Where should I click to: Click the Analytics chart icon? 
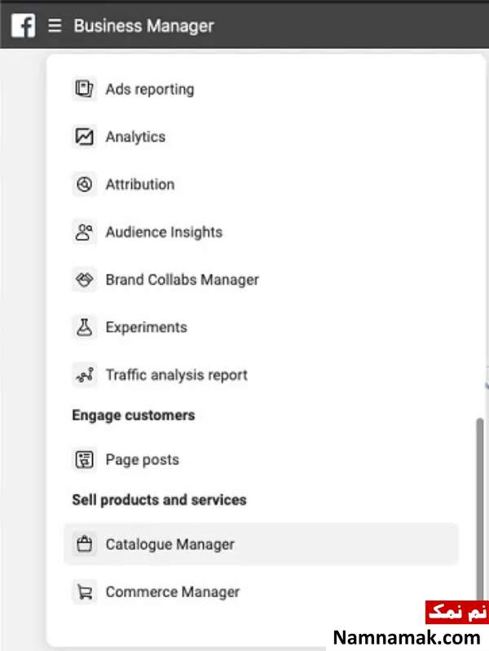(x=84, y=137)
